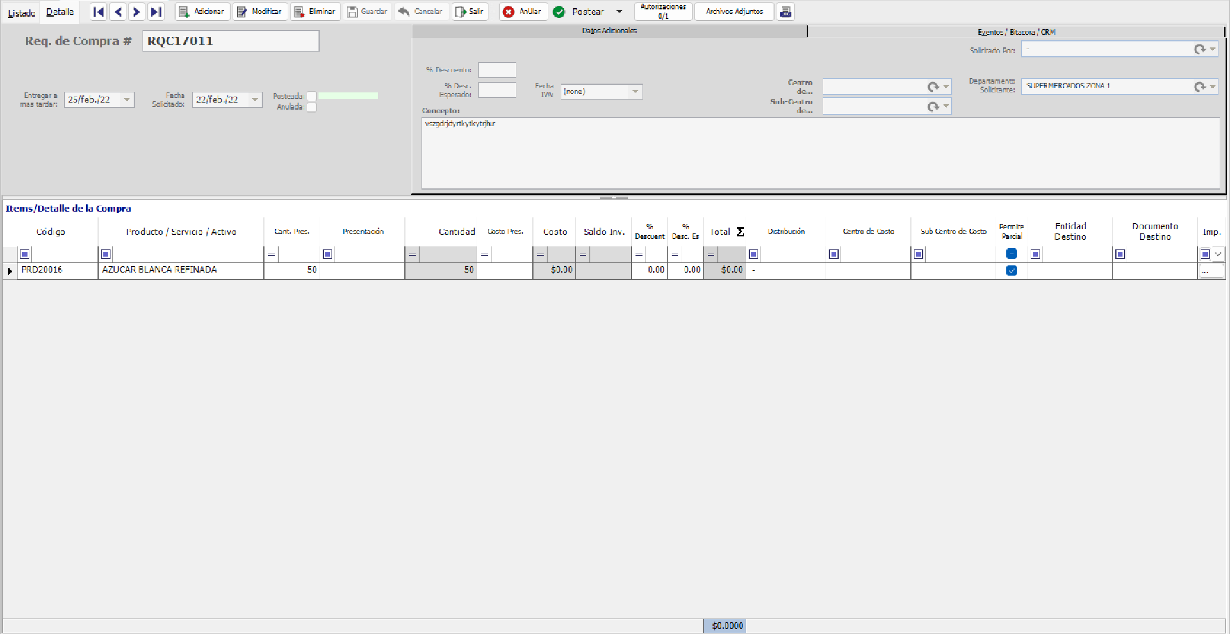Open the Log viewer icon

[x=785, y=12]
